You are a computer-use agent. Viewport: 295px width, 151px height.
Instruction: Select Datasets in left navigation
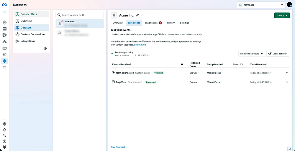click(x=32, y=28)
